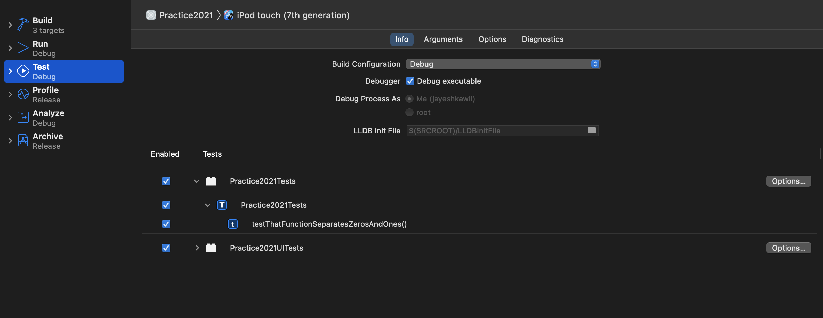
Task: Disable the Practice2021Tests bundle checkbox
Action: [166, 181]
